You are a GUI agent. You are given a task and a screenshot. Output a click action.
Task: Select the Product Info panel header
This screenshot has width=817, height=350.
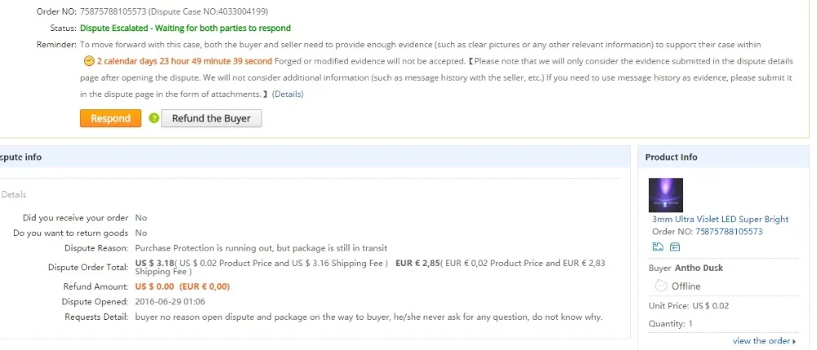click(671, 157)
